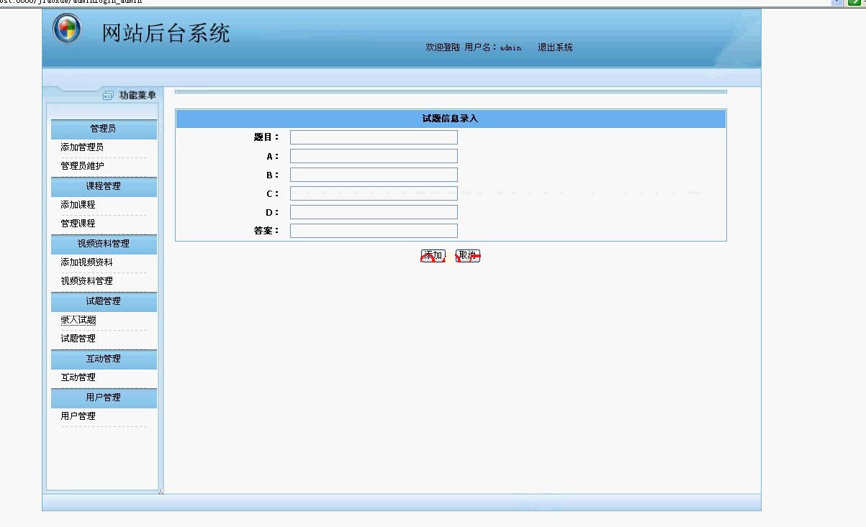Image resolution: width=866 pixels, height=527 pixels.
Task: Focus the option C input field
Action: 374,193
